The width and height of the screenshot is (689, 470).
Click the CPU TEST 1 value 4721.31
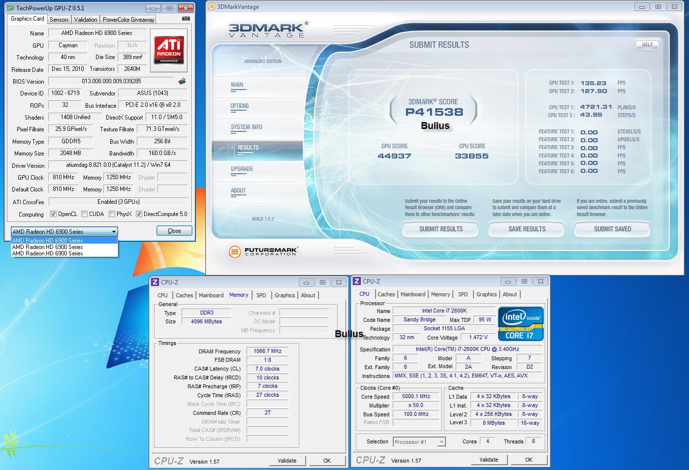coord(596,107)
